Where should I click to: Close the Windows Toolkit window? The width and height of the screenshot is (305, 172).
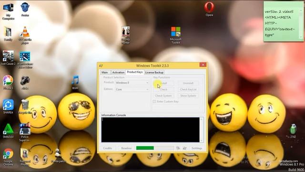(203, 64)
